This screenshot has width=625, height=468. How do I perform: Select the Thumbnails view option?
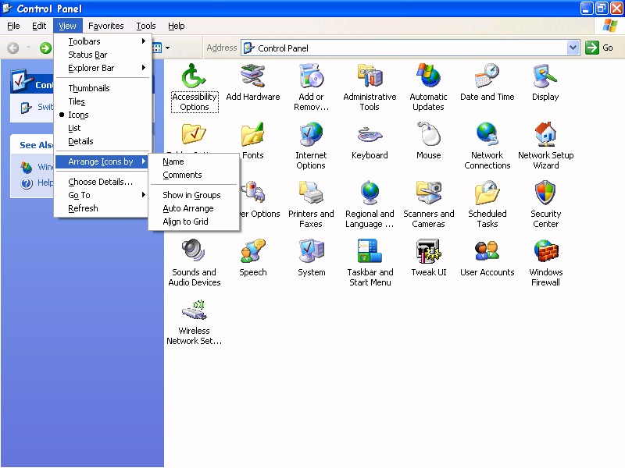pos(102,88)
